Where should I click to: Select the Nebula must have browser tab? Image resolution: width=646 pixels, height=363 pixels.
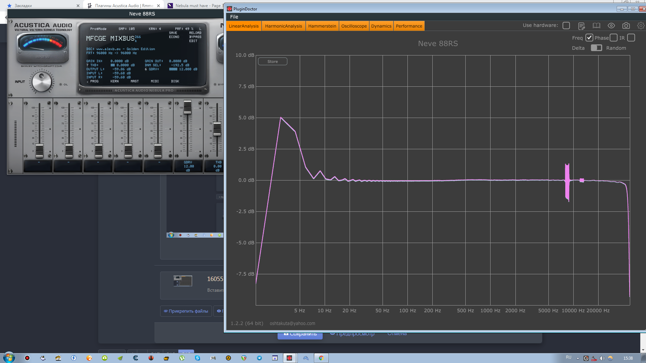(x=198, y=6)
